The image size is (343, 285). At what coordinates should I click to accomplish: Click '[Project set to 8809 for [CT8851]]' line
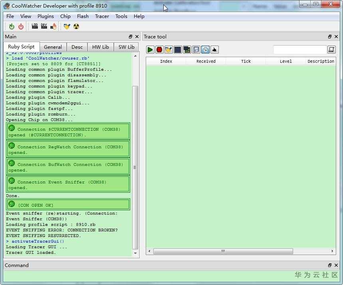54,64
